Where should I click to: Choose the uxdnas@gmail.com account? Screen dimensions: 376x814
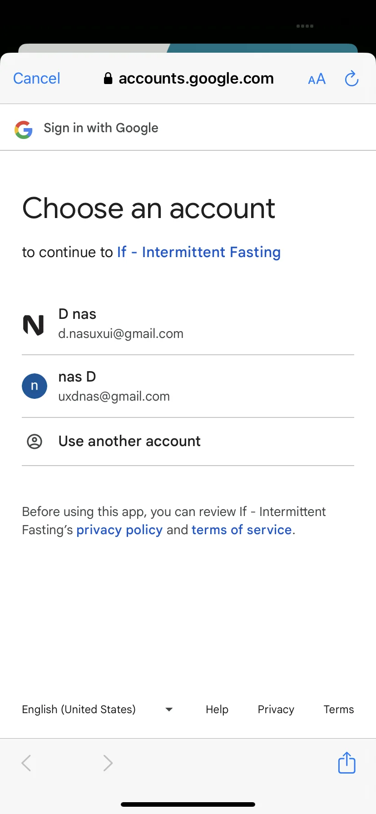(188, 387)
